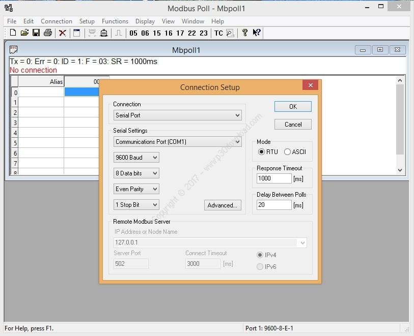Click the Advanced... button
Screen dimensions: 414x336
(223, 205)
